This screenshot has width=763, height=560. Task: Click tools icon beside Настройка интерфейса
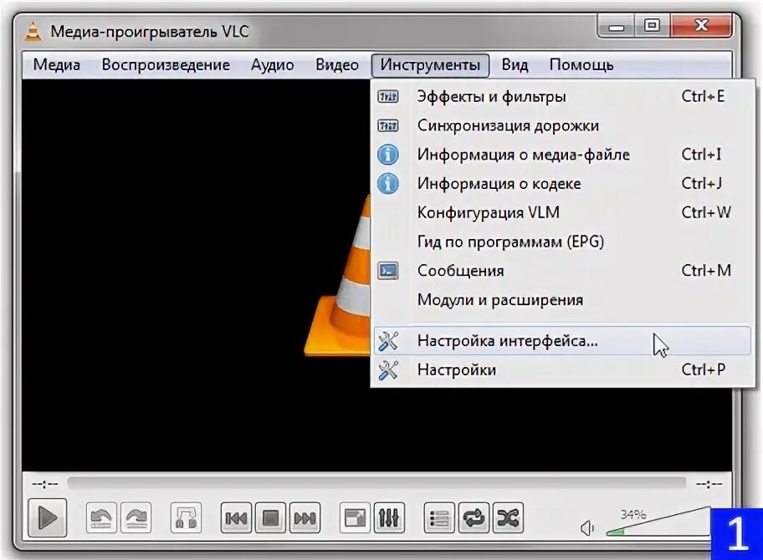coord(388,341)
